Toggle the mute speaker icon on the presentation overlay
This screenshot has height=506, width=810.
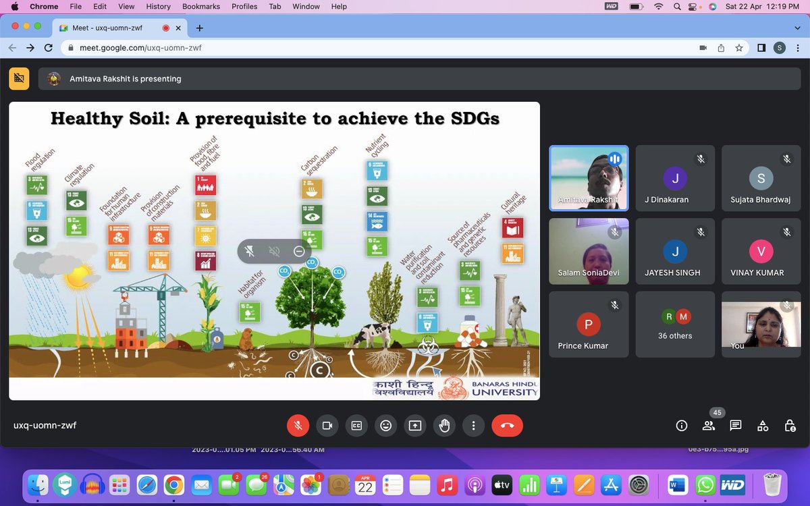click(274, 252)
